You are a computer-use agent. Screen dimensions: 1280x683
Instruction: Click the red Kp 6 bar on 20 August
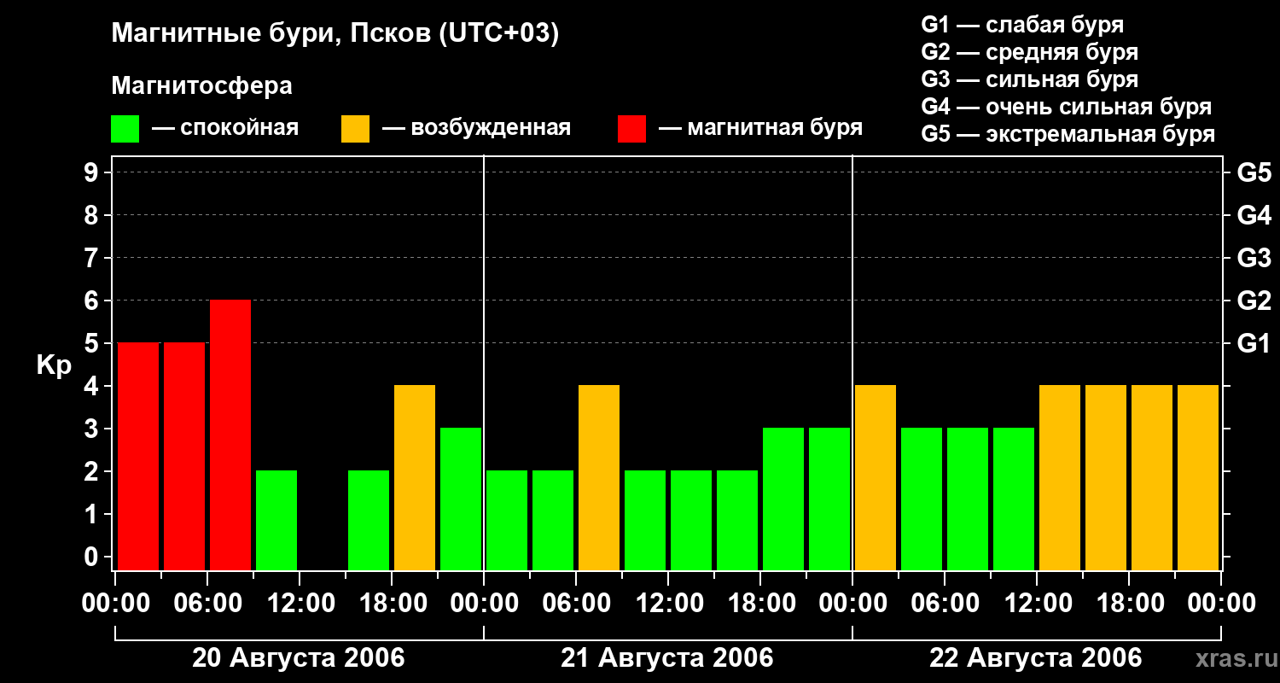[230, 435]
